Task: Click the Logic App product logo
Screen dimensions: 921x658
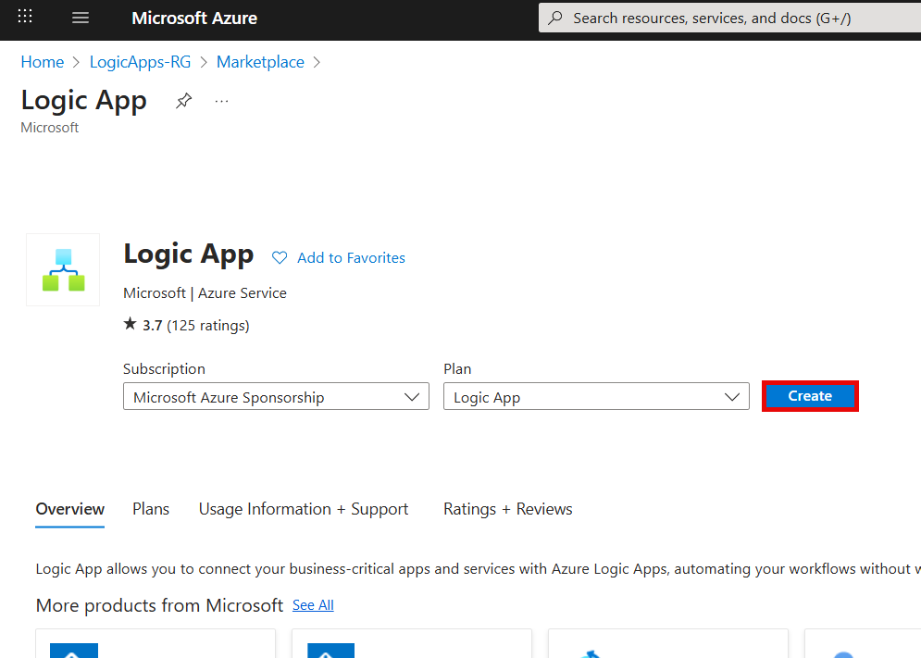Action: click(64, 269)
